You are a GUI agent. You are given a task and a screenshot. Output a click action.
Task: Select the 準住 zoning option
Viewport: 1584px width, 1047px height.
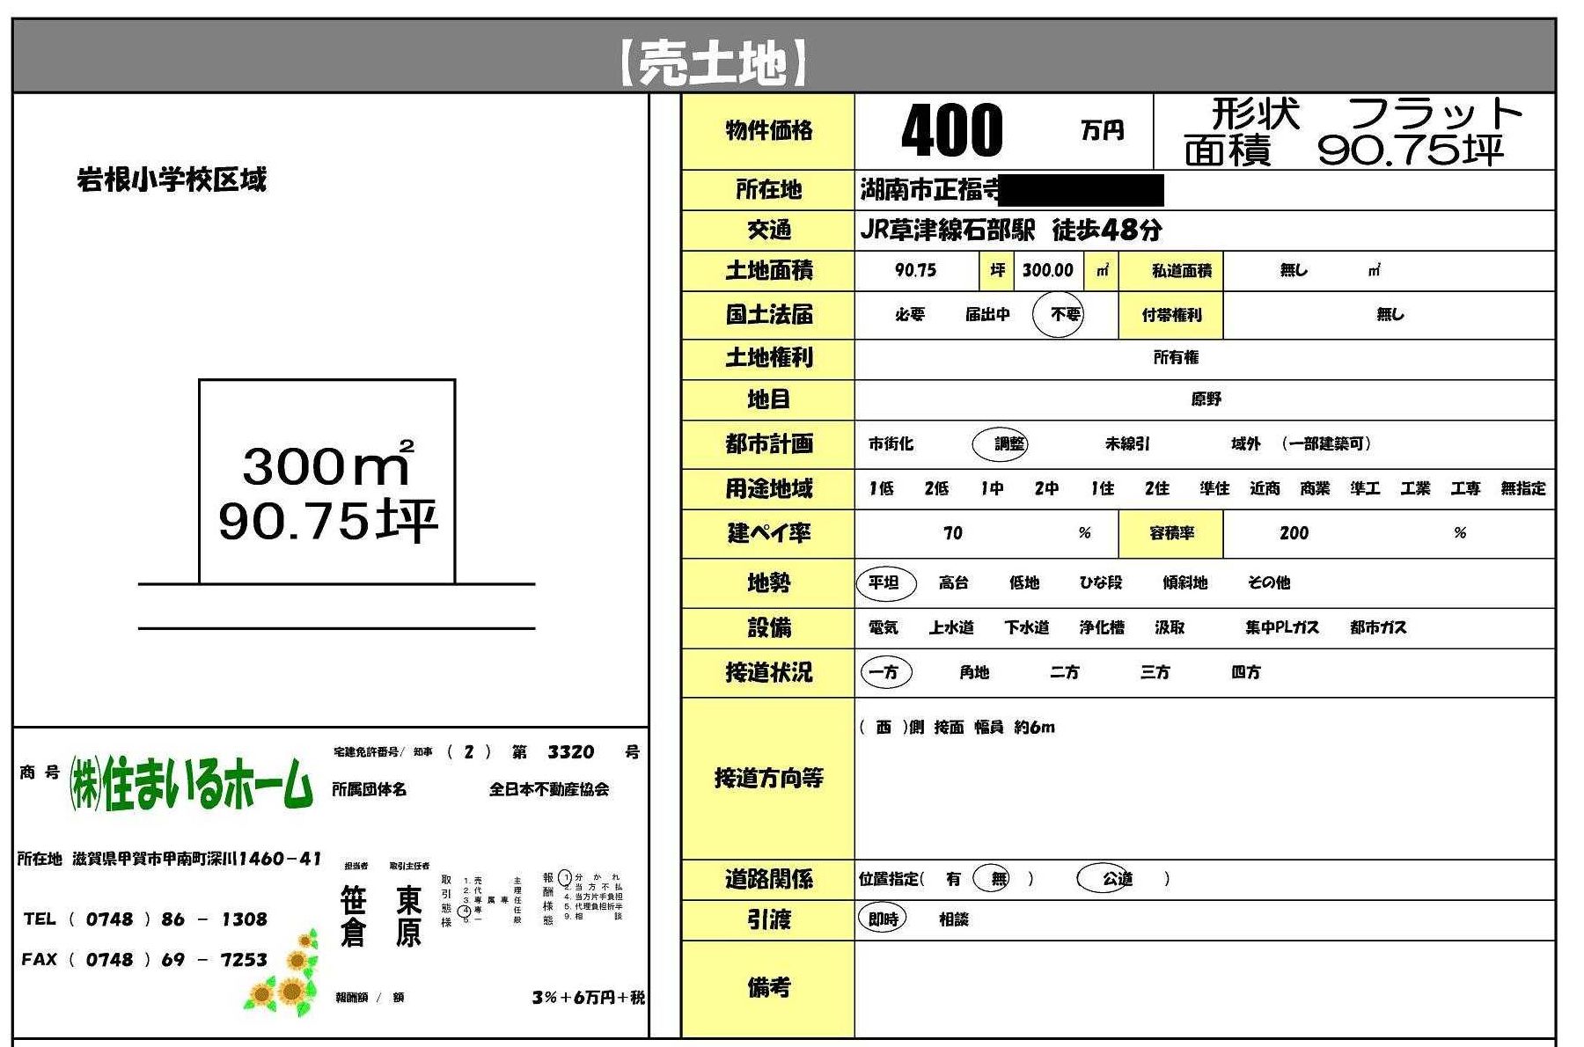coord(1214,488)
